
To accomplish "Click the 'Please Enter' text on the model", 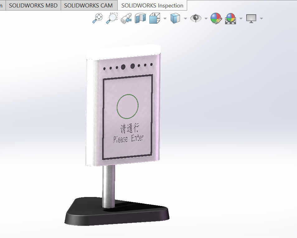I will coord(129,139).
